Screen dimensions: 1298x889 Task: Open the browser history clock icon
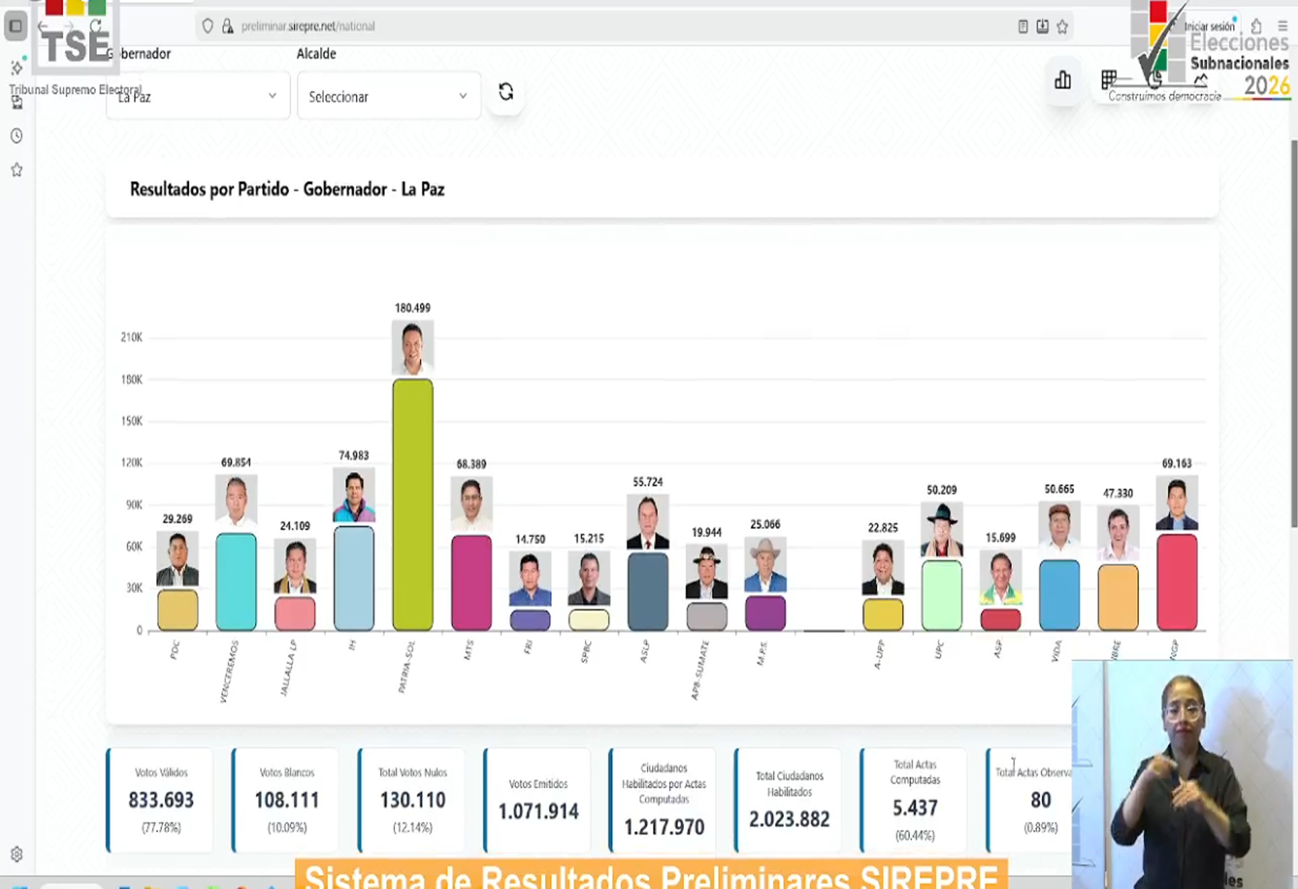[x=16, y=136]
